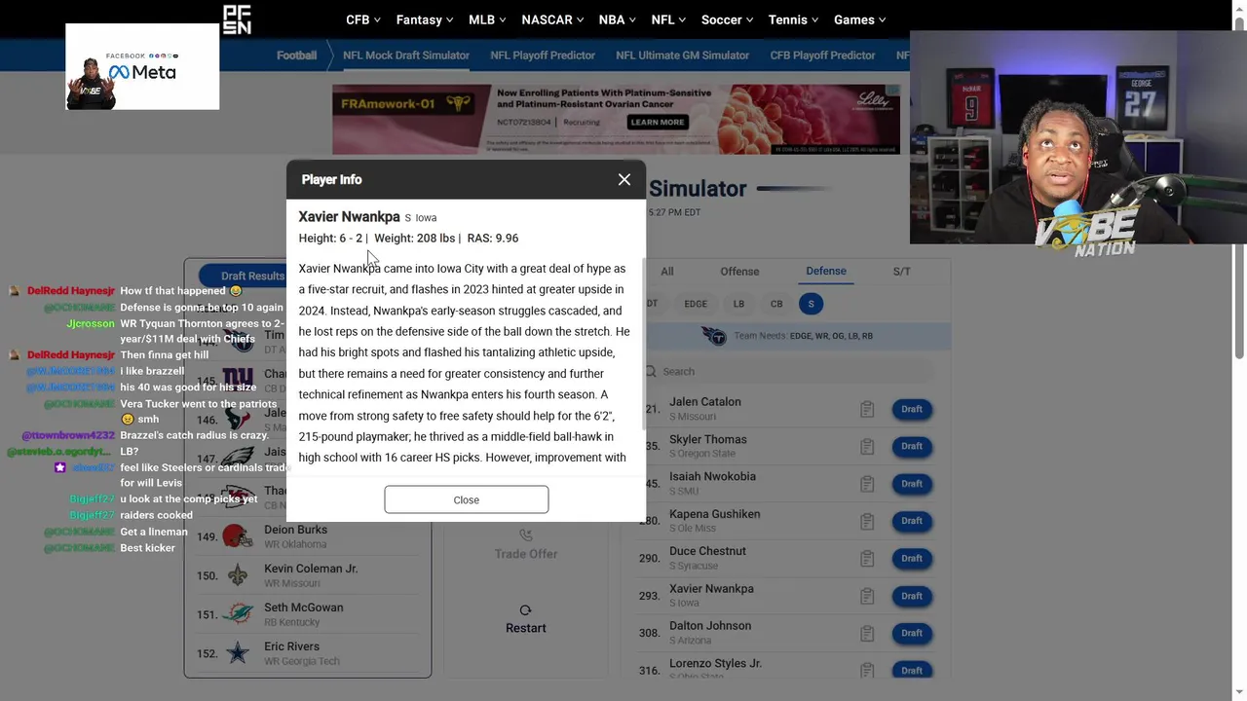The width and height of the screenshot is (1247, 701).
Task: Select Deion Burks draft result row
Action: (x=308, y=536)
